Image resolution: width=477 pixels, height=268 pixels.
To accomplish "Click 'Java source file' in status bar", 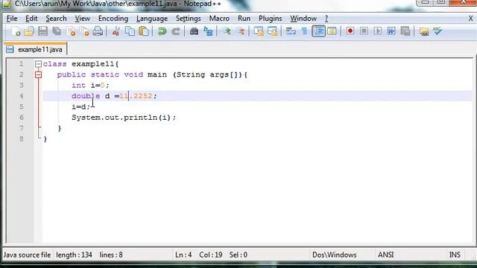I will [27, 255].
